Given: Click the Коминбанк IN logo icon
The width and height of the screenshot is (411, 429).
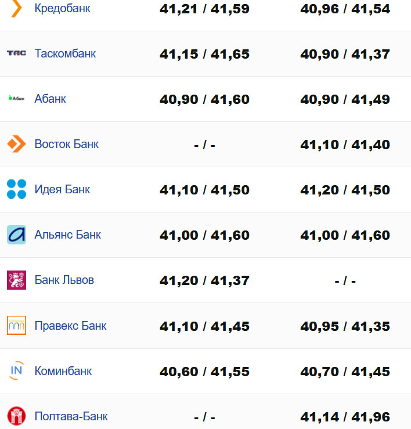Looking at the screenshot, I should click(16, 371).
